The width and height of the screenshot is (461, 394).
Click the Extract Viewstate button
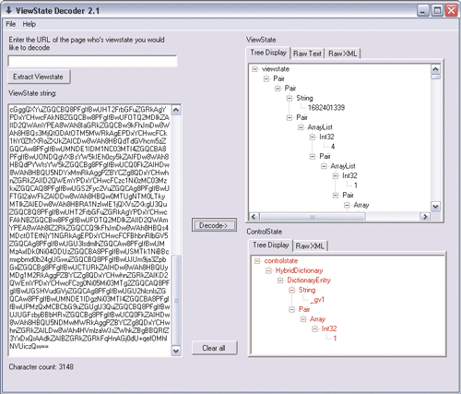pos(39,77)
